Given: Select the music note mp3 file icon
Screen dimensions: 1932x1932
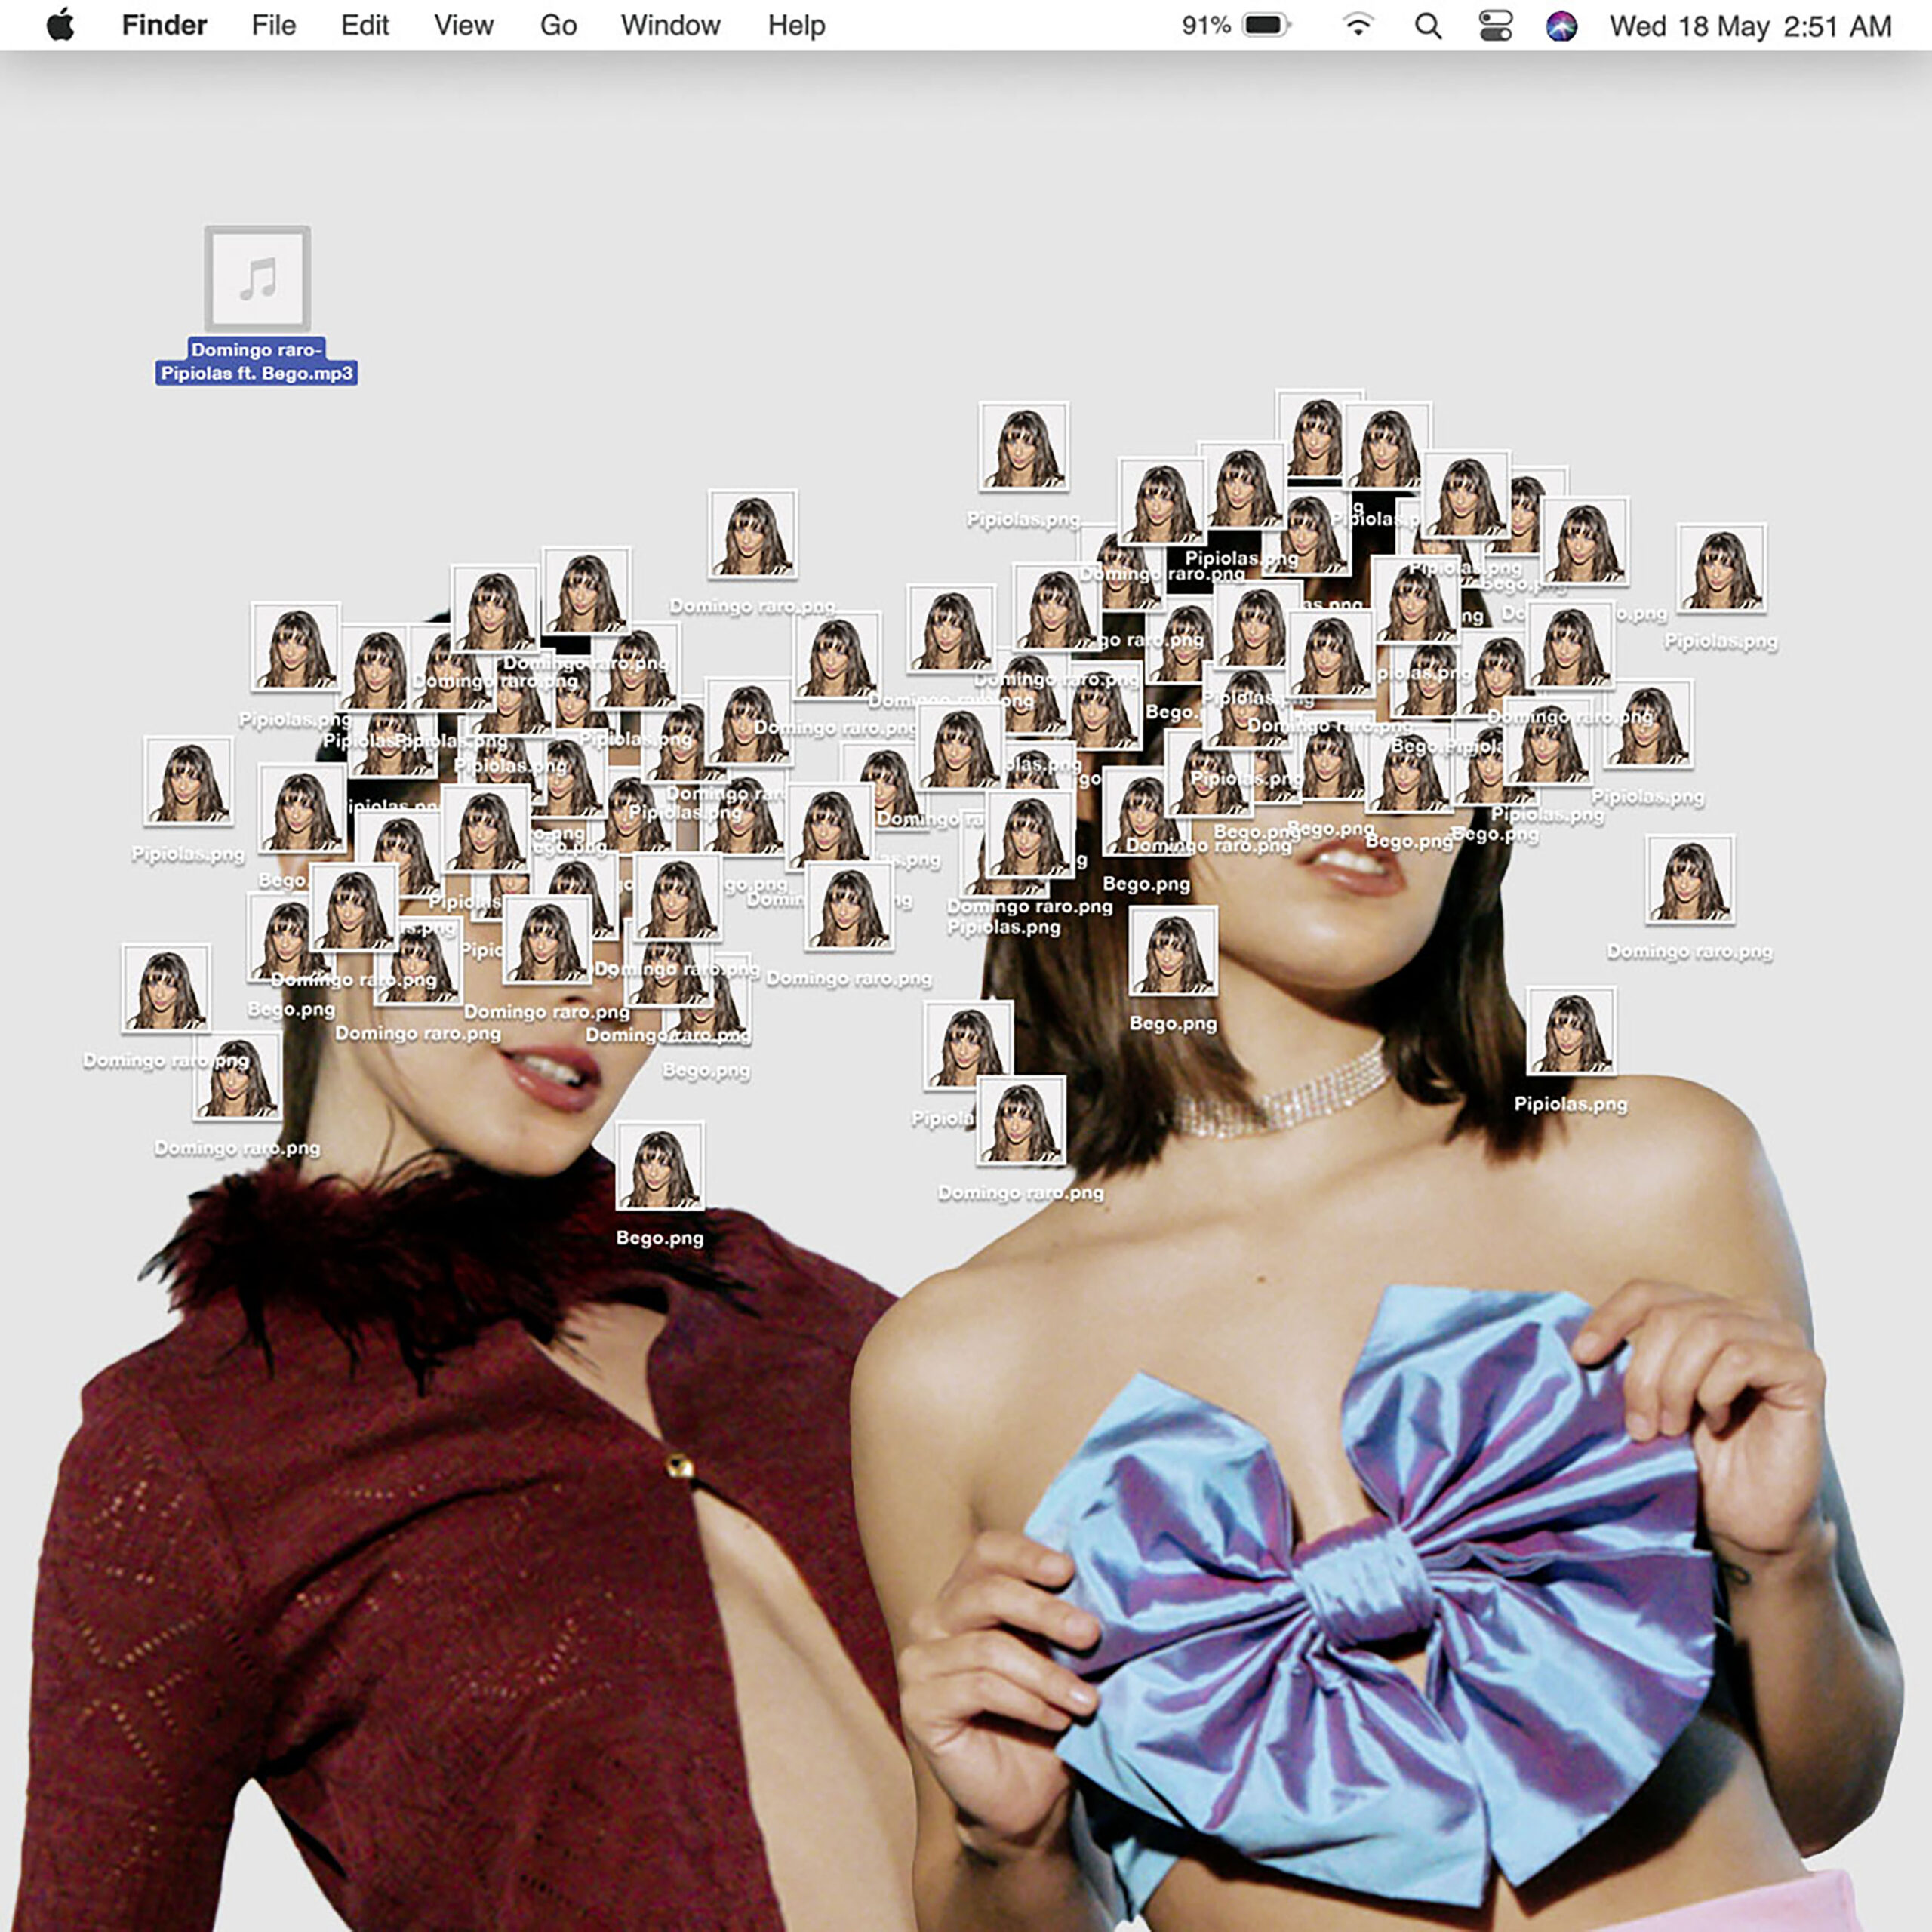Looking at the screenshot, I should pos(257,279).
